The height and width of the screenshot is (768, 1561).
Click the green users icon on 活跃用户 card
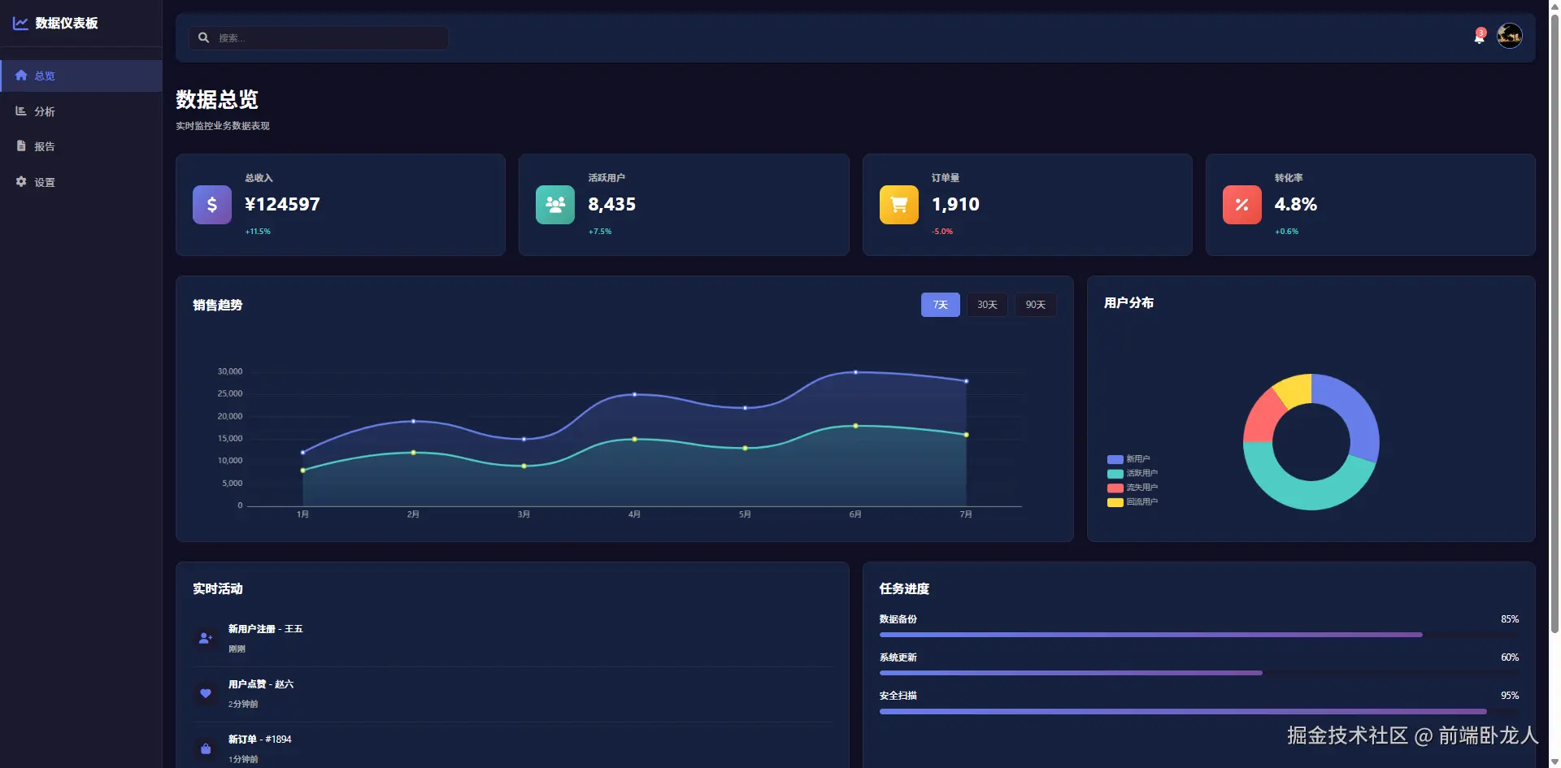tap(555, 205)
